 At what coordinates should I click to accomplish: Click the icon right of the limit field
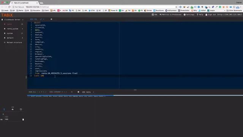point(23,119)
